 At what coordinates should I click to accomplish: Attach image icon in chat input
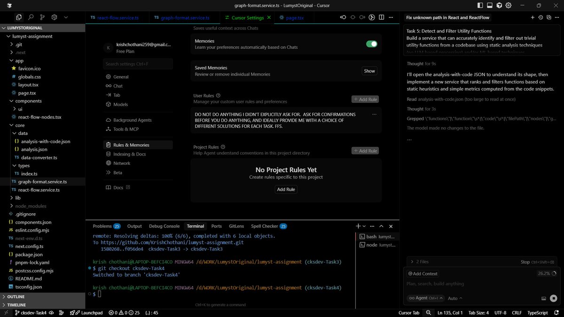coord(544,298)
